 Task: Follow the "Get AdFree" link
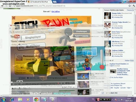tap(56, 12)
